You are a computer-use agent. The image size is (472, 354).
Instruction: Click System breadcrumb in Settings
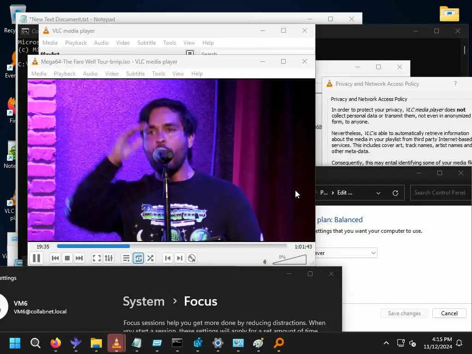[x=144, y=301]
